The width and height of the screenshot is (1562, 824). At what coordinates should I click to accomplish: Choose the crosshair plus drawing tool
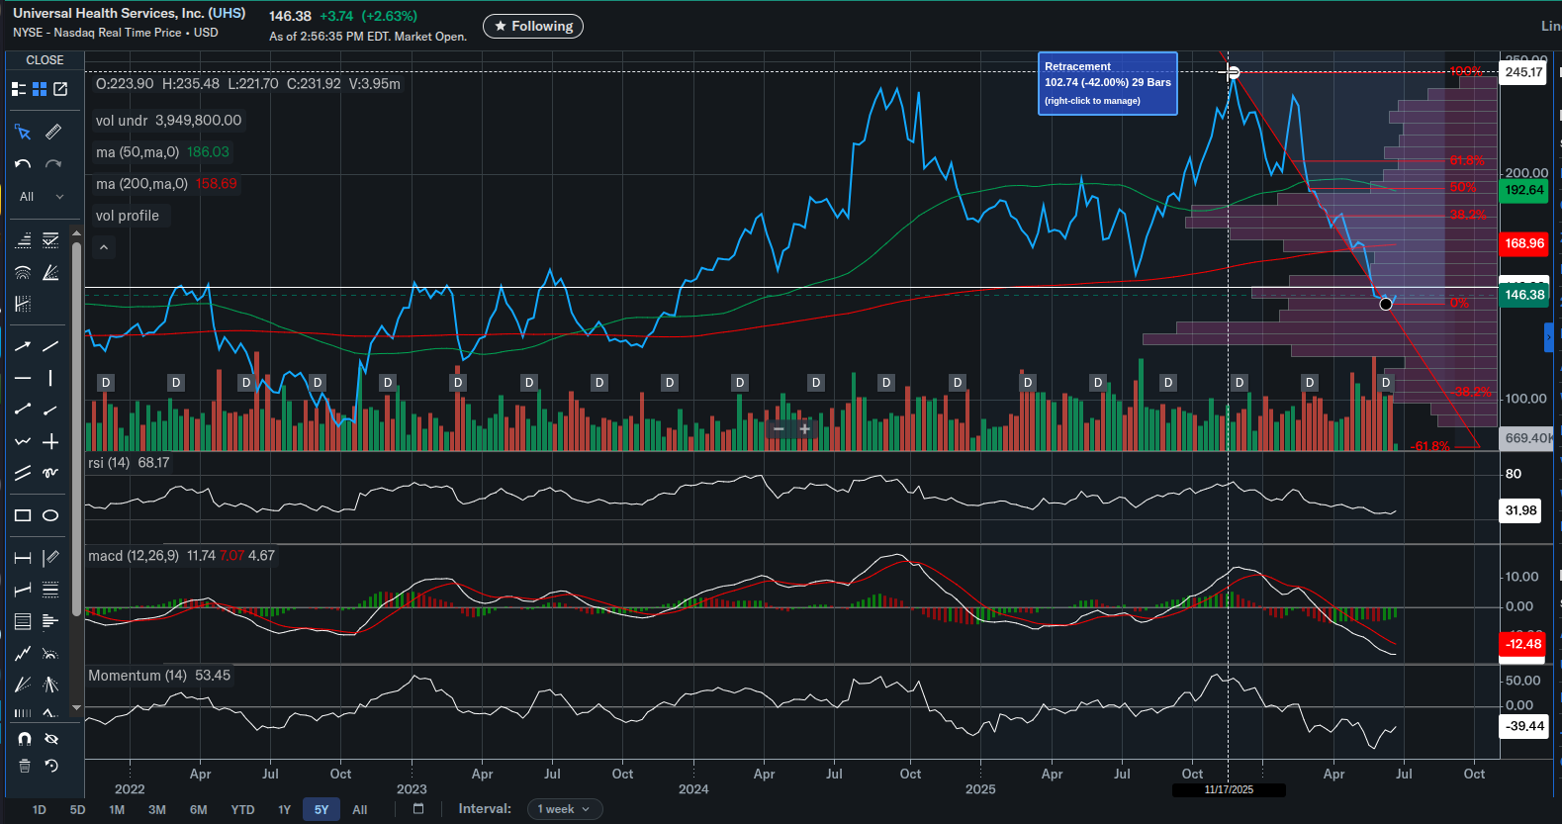[50, 442]
